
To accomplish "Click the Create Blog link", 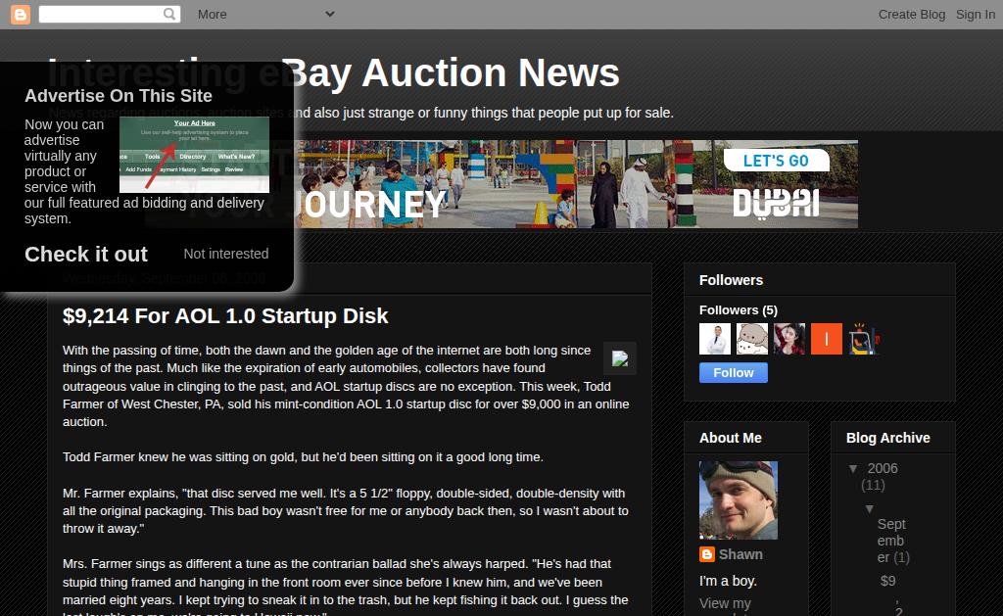I will [x=912, y=14].
